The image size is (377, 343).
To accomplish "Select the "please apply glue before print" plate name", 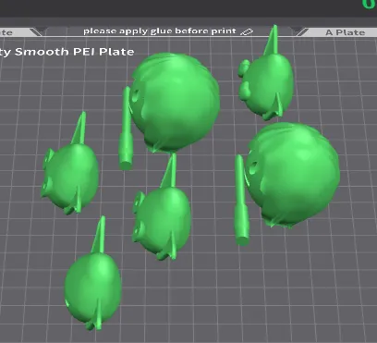I will pyautogui.click(x=160, y=31).
